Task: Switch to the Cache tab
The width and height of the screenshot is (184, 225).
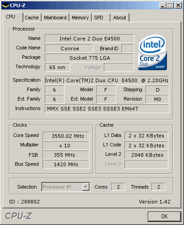Action: click(32, 18)
